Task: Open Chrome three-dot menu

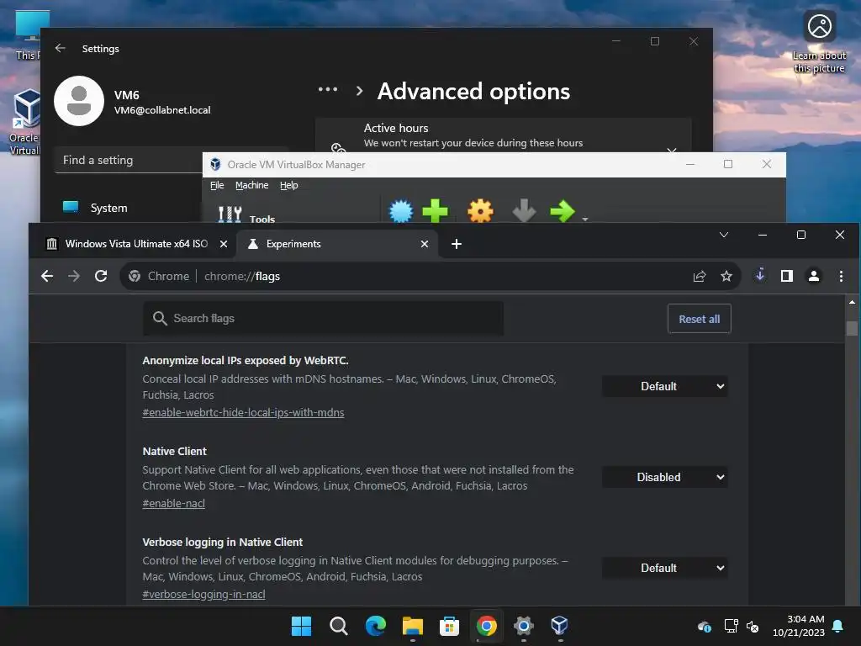Action: [x=841, y=276]
